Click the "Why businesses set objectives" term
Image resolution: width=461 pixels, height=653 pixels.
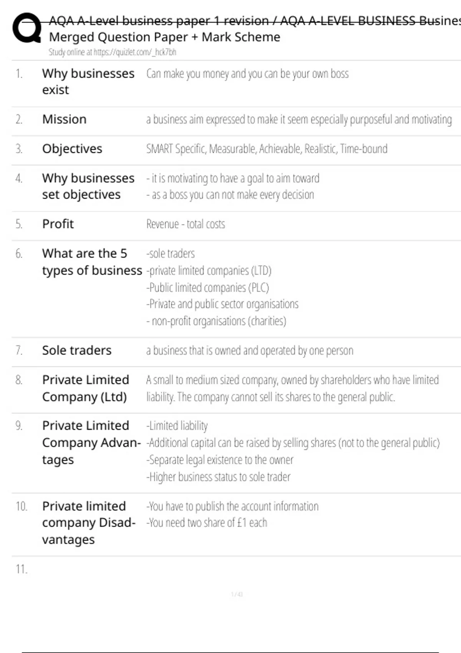(x=88, y=186)
